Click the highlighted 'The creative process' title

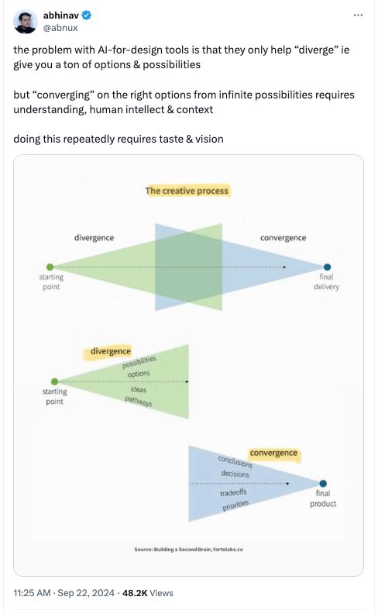[187, 191]
